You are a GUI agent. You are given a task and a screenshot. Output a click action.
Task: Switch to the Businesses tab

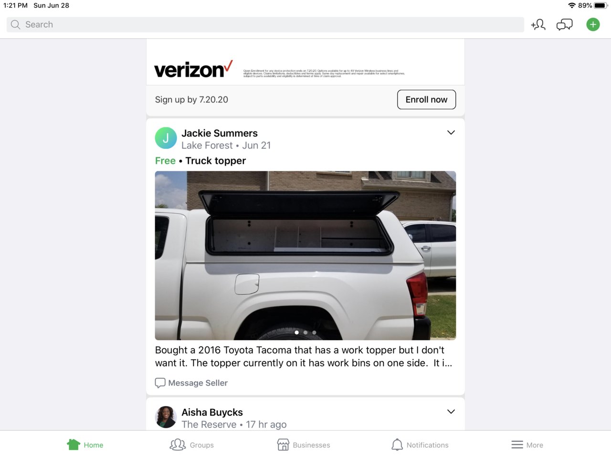click(x=304, y=445)
